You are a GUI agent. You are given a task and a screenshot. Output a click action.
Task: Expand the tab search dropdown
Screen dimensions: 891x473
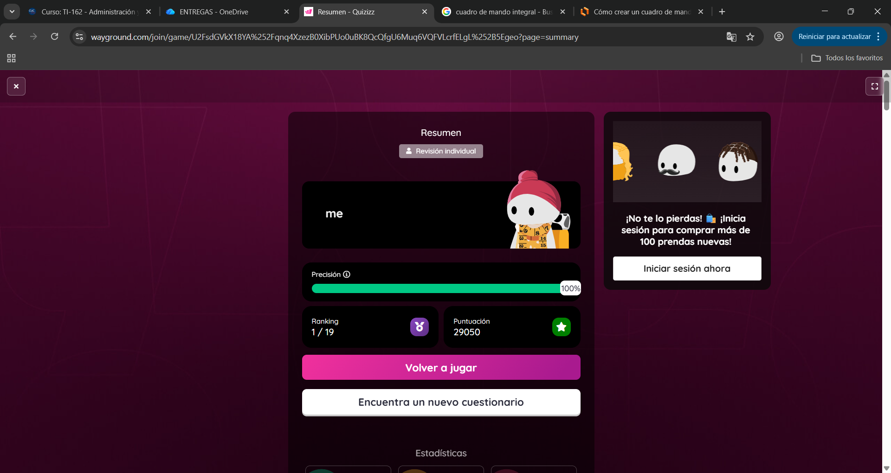(12, 12)
